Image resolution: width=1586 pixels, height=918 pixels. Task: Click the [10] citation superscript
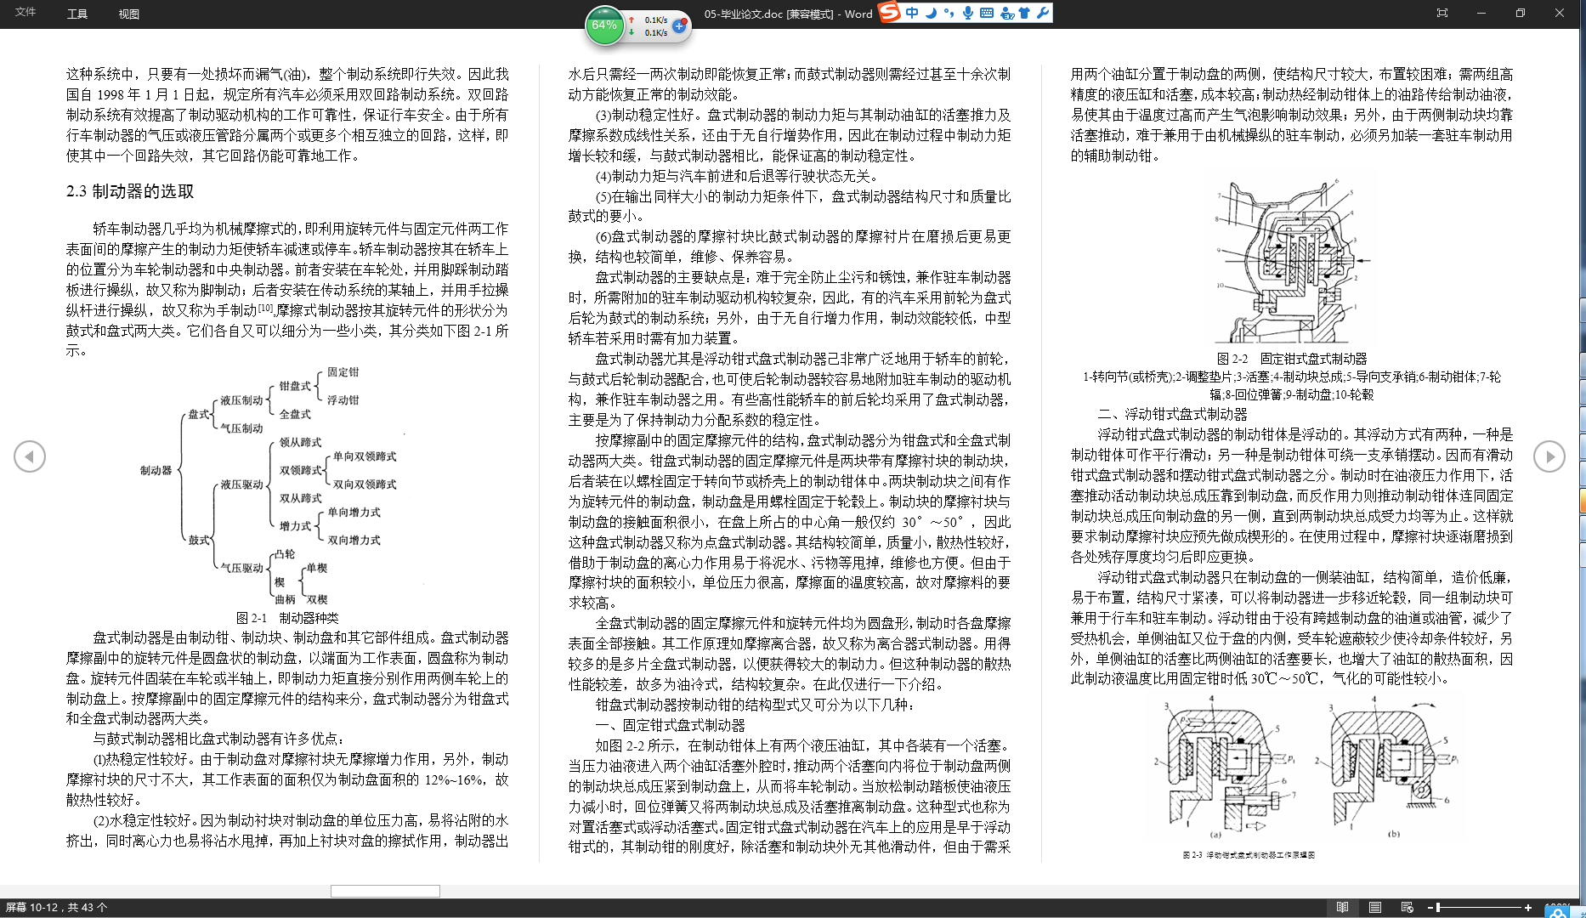tap(265, 308)
